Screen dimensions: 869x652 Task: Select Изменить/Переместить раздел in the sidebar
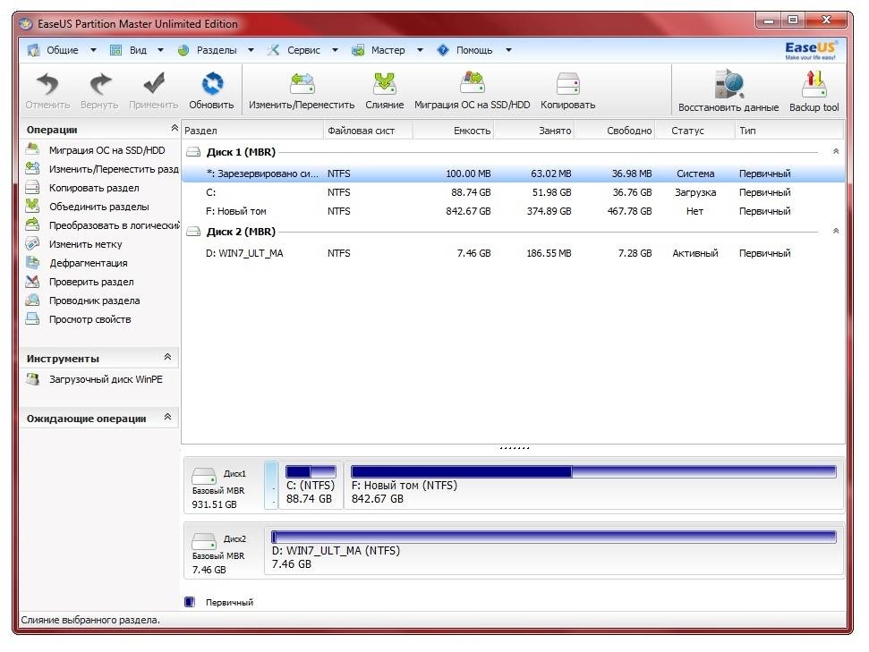pyautogui.click(x=114, y=169)
